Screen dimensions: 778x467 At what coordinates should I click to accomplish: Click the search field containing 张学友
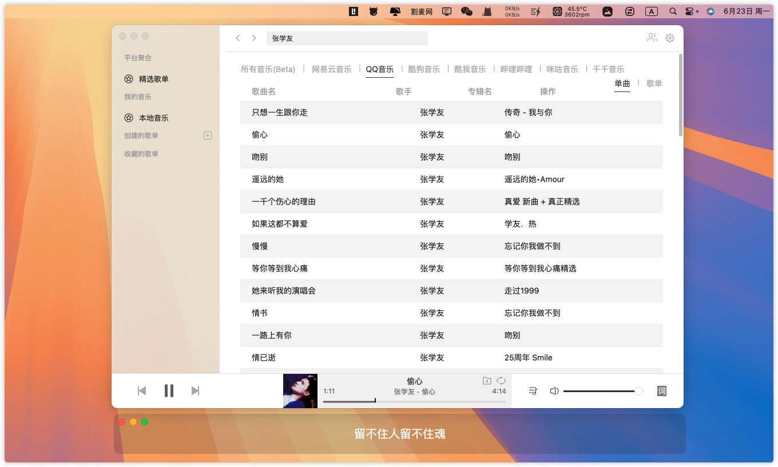pos(347,38)
